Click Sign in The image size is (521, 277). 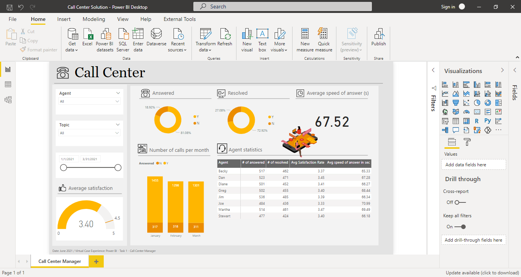(448, 7)
